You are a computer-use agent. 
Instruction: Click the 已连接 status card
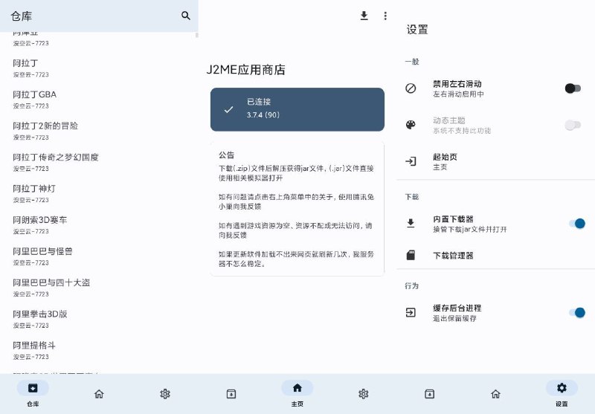tap(297, 109)
